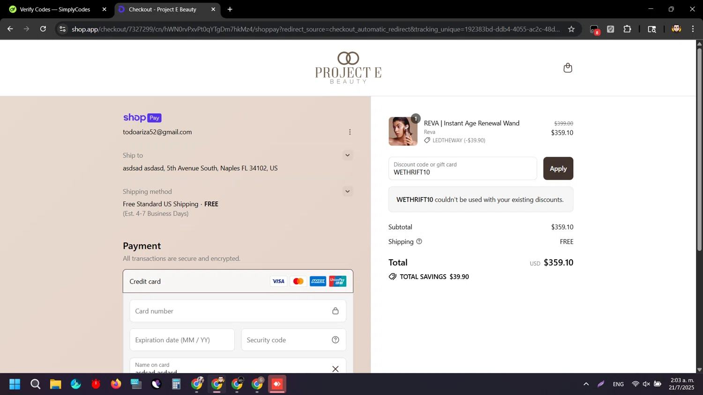The image size is (703, 395).
Task: Click the Project E Beauty logo
Action: 348,68
